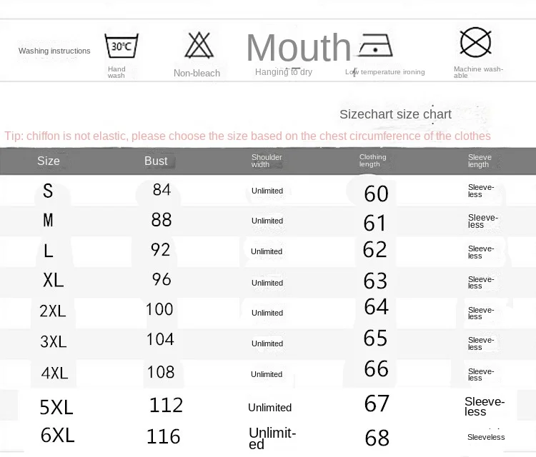Click the non-bleach triangle icon
The image size is (536, 457).
199,45
